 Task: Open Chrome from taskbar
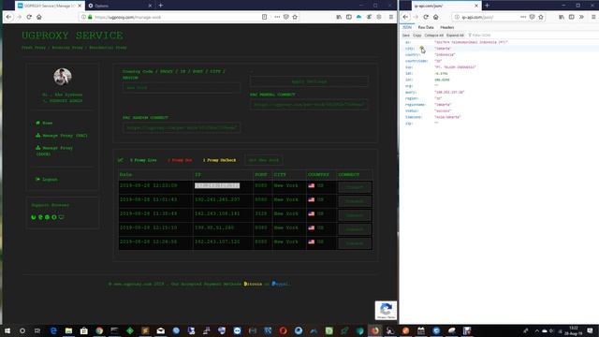(99, 330)
